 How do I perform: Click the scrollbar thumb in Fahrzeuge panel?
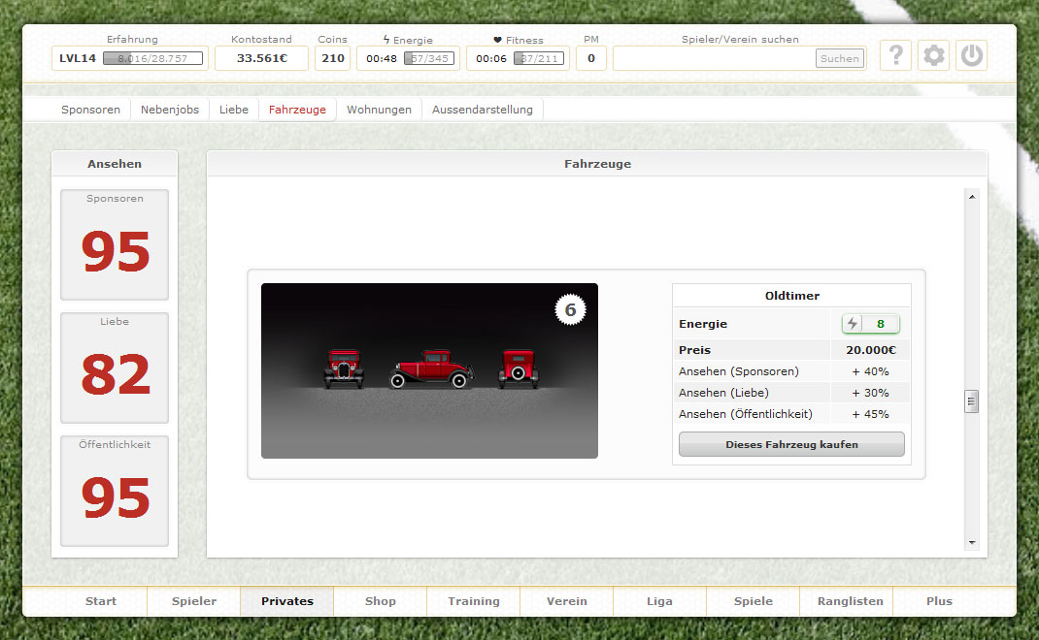(971, 401)
